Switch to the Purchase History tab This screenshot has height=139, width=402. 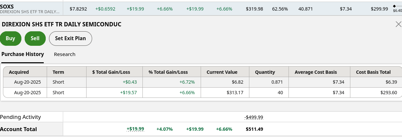(x=22, y=54)
